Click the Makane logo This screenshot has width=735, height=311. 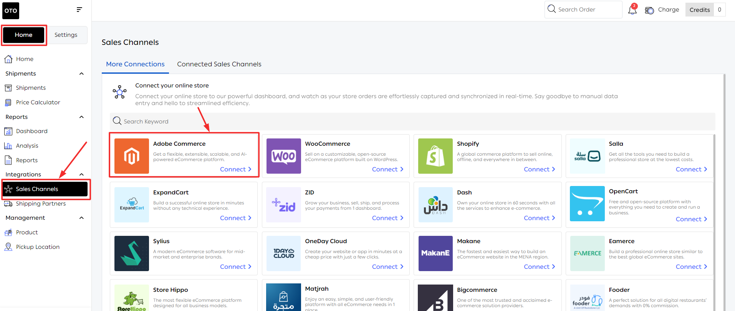tap(435, 253)
